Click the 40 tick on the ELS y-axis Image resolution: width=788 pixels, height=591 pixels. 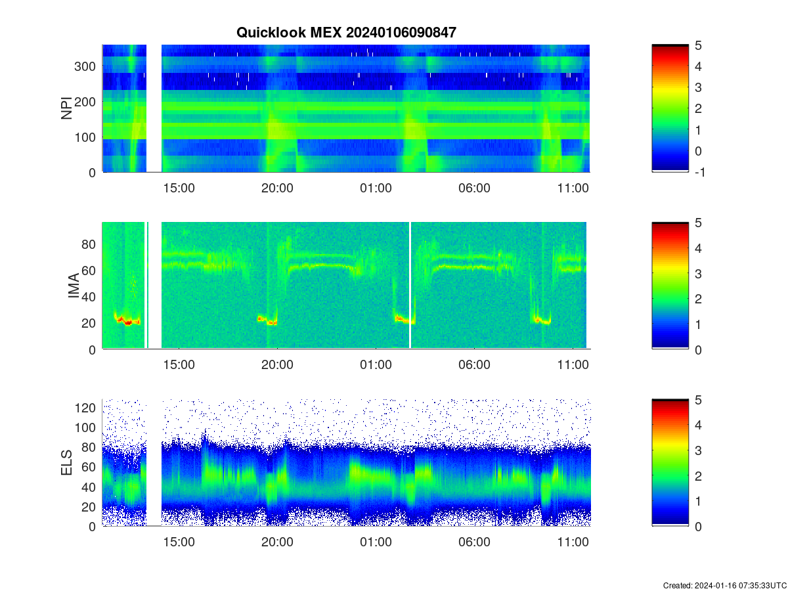89,487
